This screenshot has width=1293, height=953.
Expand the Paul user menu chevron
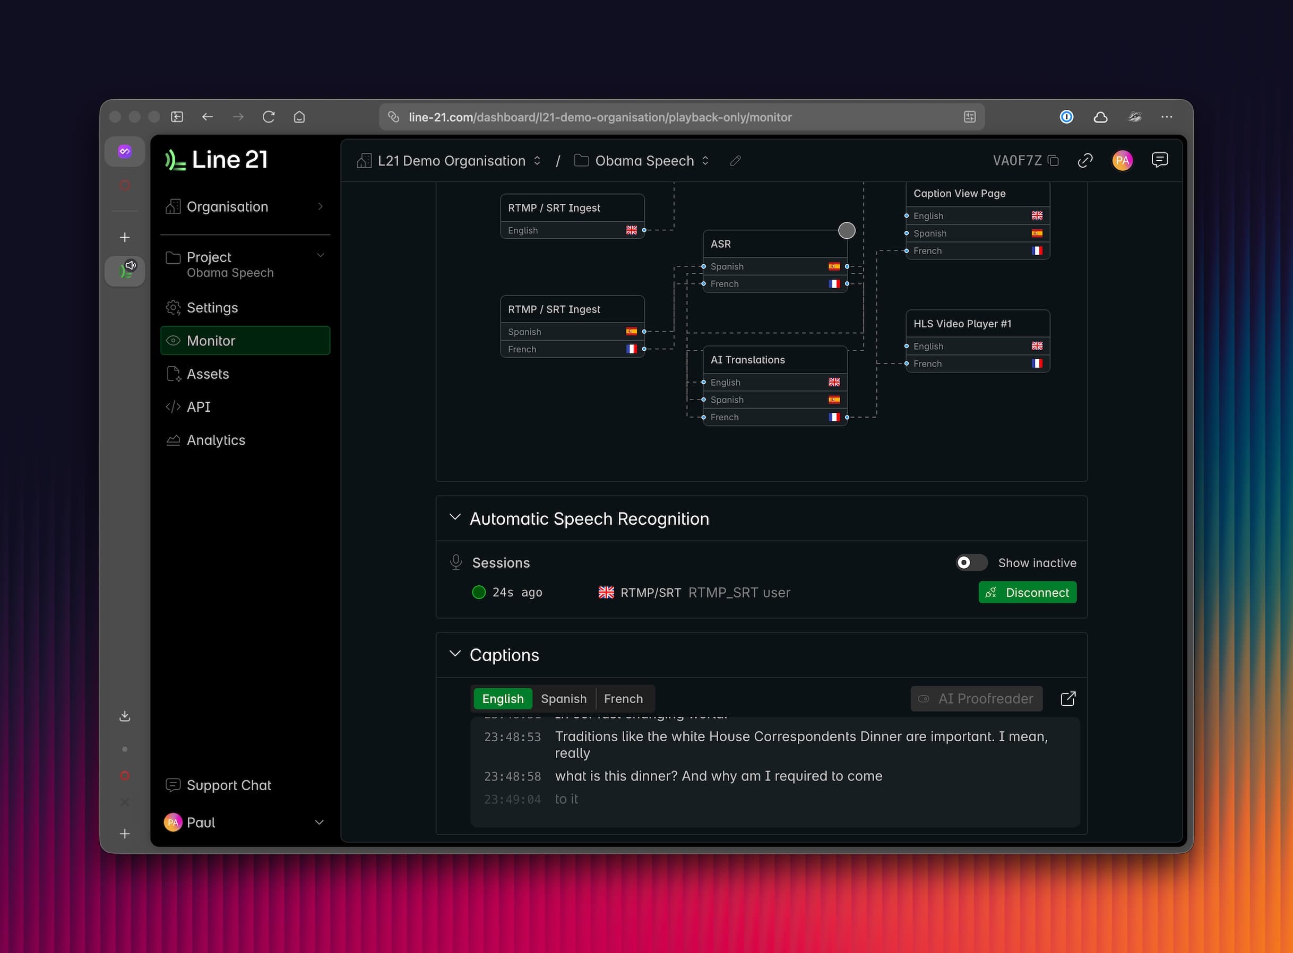(x=319, y=822)
